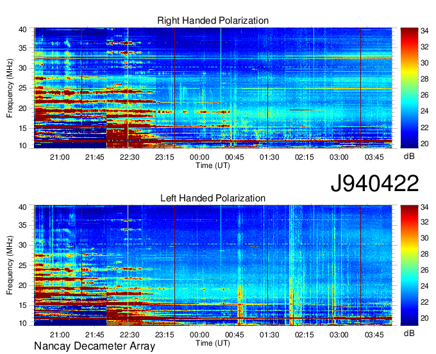Screen dimensions: 436x354
Task: Click the 28 dB value on bottom color bar
Action: 424,254
